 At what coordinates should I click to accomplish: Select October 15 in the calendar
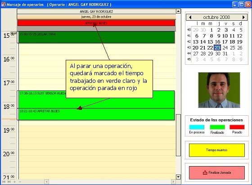coord(210,42)
